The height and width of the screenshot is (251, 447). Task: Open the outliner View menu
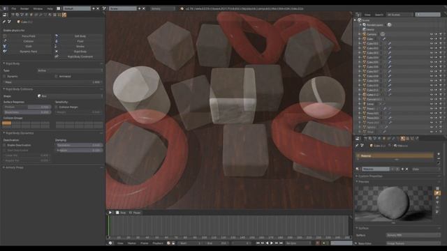pyautogui.click(x=367, y=15)
